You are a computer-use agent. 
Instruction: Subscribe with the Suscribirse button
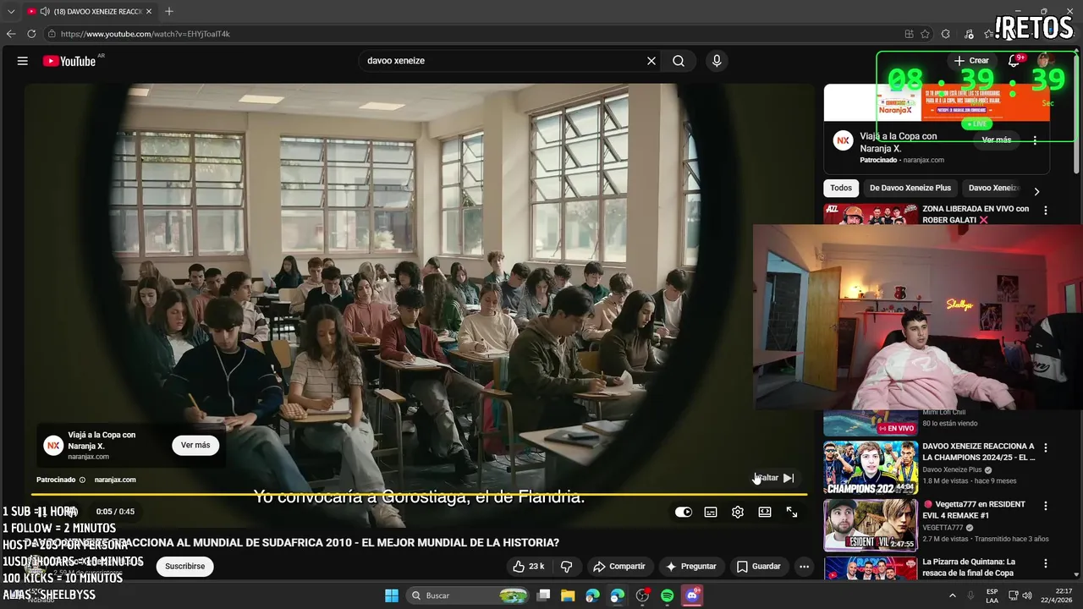(185, 566)
